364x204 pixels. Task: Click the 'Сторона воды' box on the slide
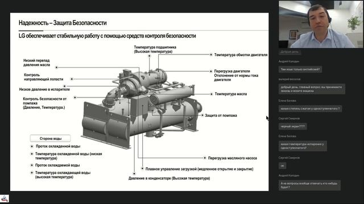pyautogui.click(x=51, y=138)
